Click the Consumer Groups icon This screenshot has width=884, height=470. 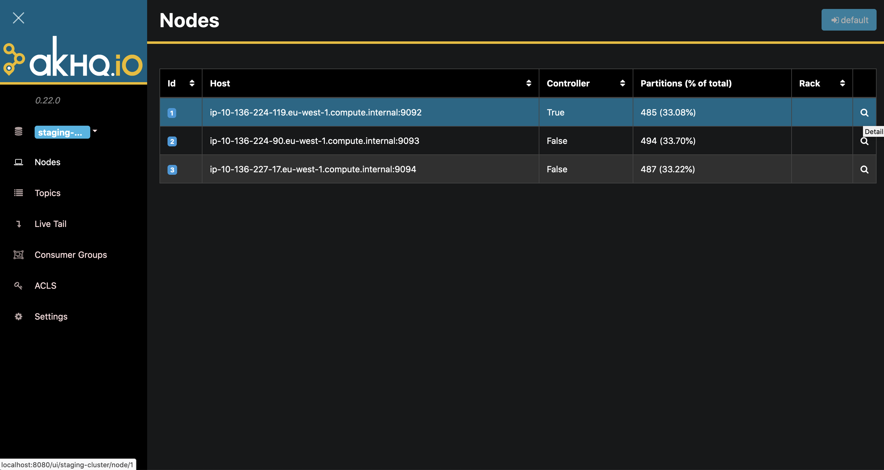(x=19, y=255)
